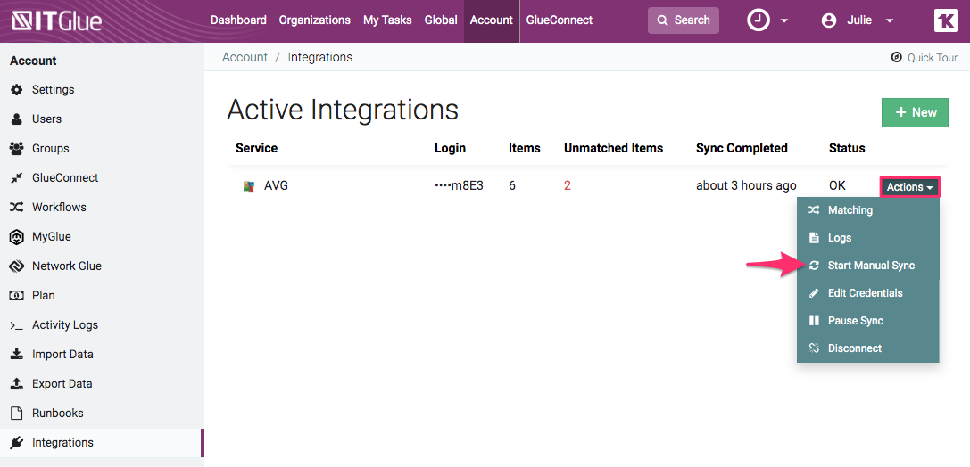
Task: Click the GlueConnect sidebar icon
Action: tap(17, 178)
